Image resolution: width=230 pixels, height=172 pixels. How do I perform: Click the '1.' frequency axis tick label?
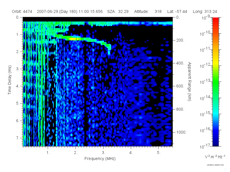(48, 153)
